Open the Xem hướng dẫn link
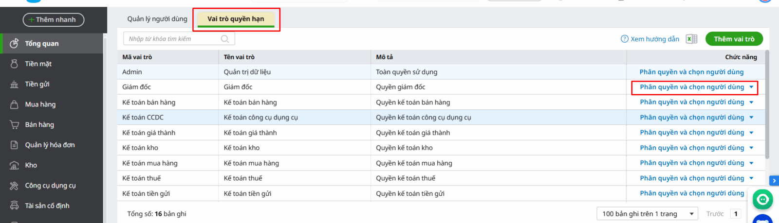 coord(650,39)
